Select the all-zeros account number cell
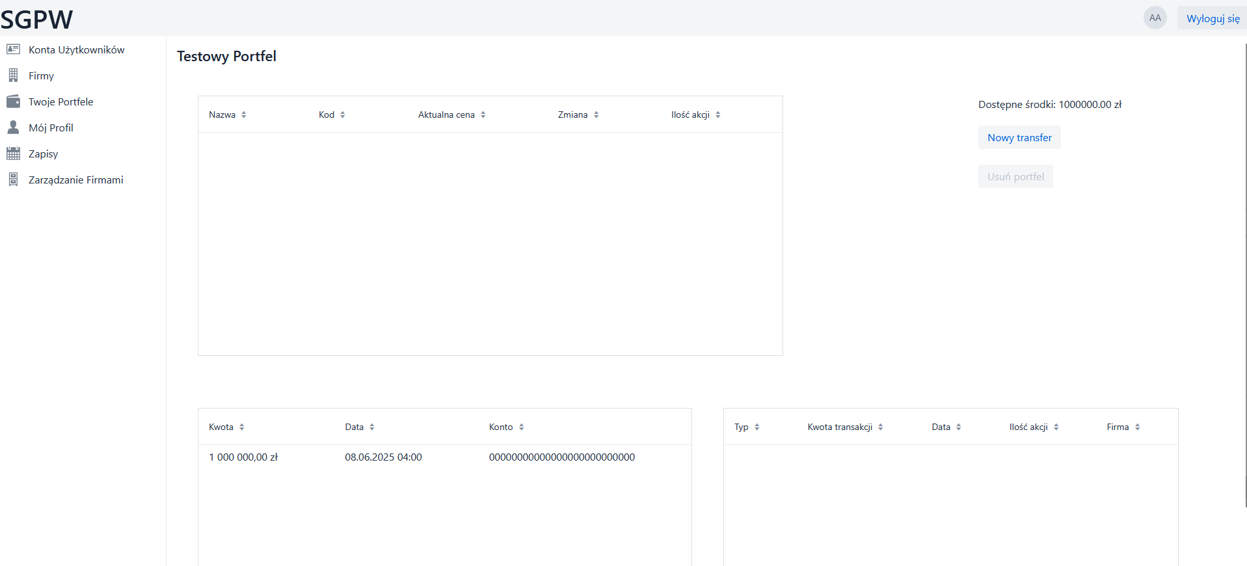The width and height of the screenshot is (1247, 566). (562, 457)
